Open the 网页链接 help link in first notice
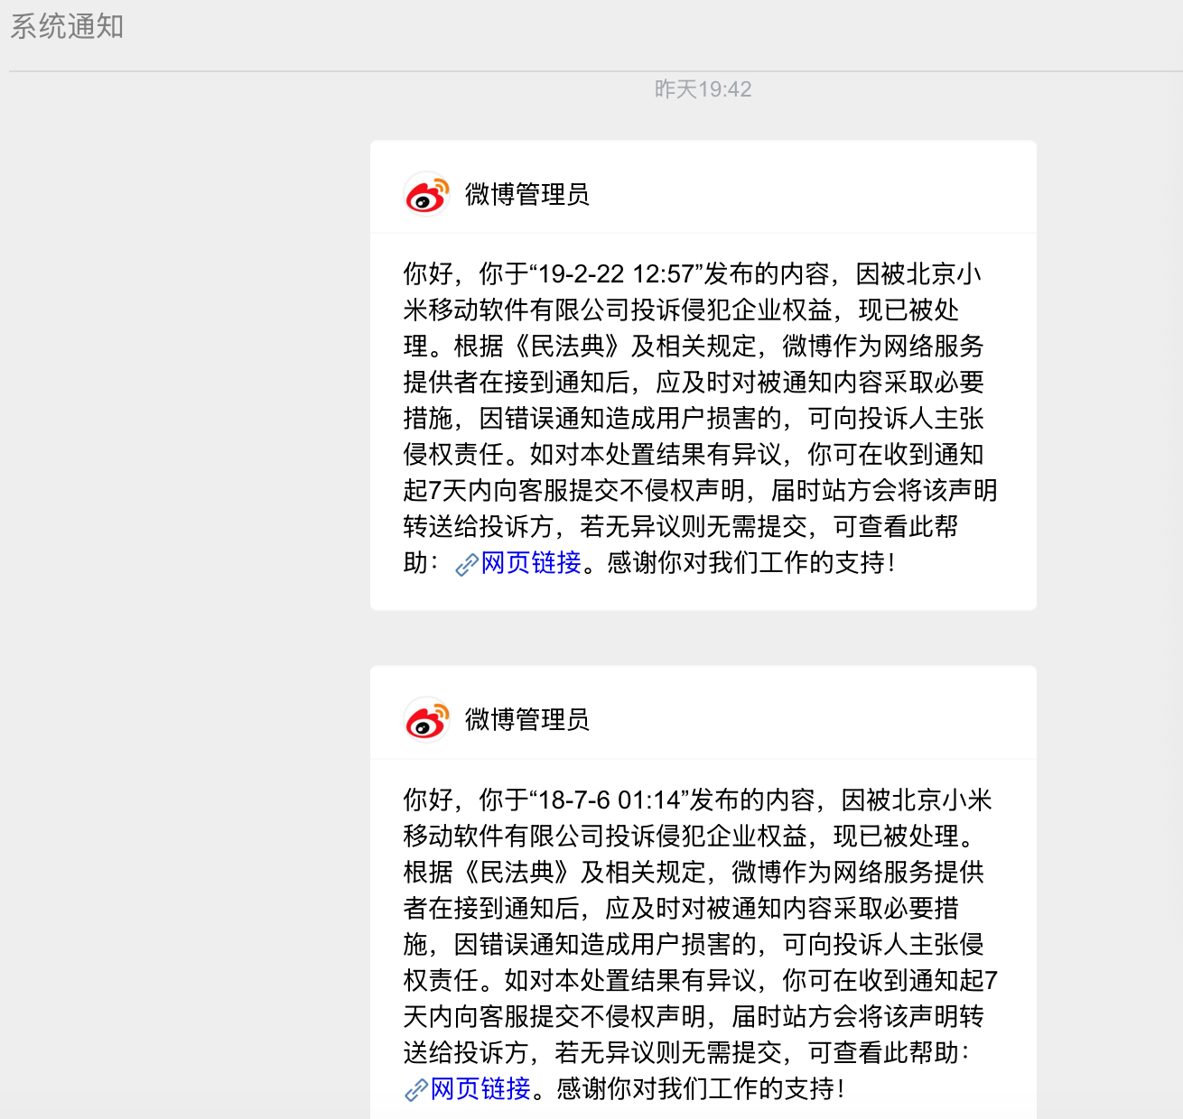Image resolution: width=1183 pixels, height=1119 pixels. pyautogui.click(x=530, y=563)
